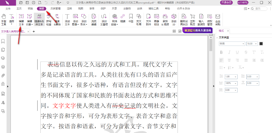
Task: Open a new document tab with the plus button
Action: (x=34, y=31)
